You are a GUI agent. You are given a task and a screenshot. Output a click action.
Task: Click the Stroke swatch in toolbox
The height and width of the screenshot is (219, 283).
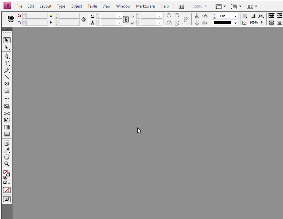tap(8, 175)
